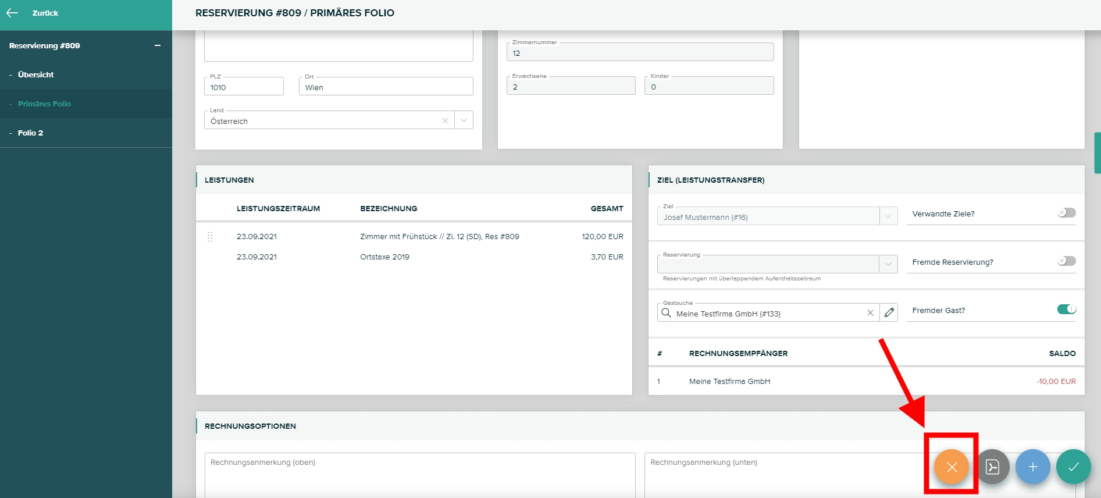Open Folio 2 in the sidebar
The width and height of the screenshot is (1101, 498).
pos(30,133)
